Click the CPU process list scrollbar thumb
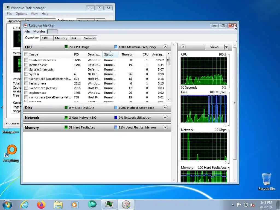 coord(168,60)
